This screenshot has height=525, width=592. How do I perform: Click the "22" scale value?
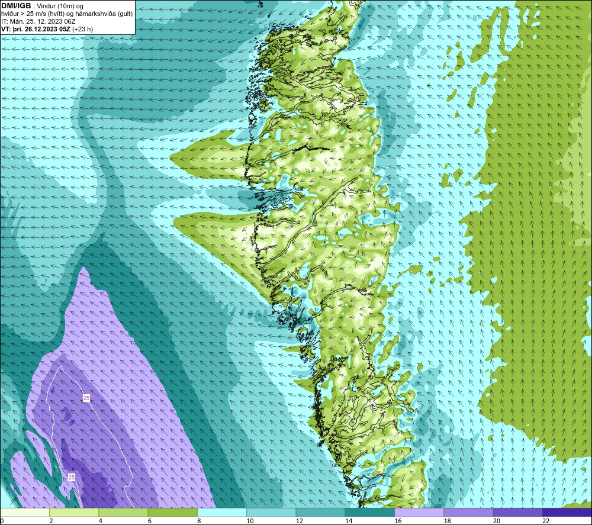tap(546, 521)
